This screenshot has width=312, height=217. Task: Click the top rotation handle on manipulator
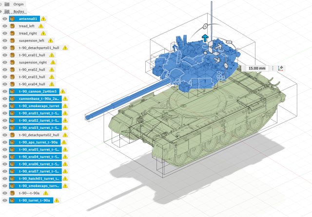pos(205,25)
